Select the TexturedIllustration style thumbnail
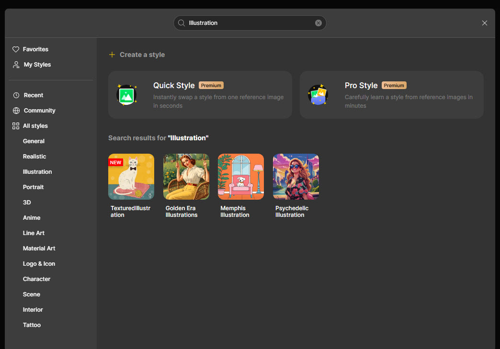Screen dimensions: 500x349 click(131, 177)
